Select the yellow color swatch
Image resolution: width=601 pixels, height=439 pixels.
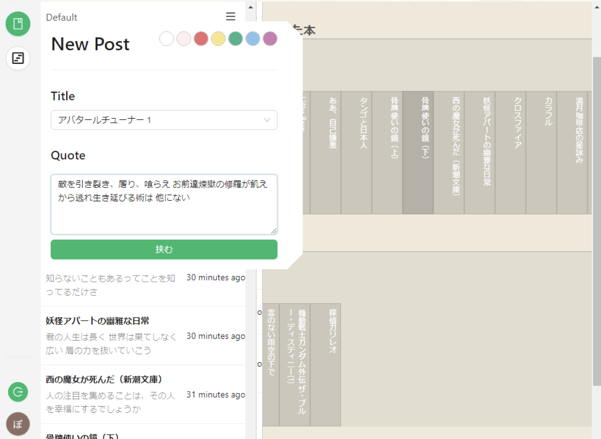(218, 38)
